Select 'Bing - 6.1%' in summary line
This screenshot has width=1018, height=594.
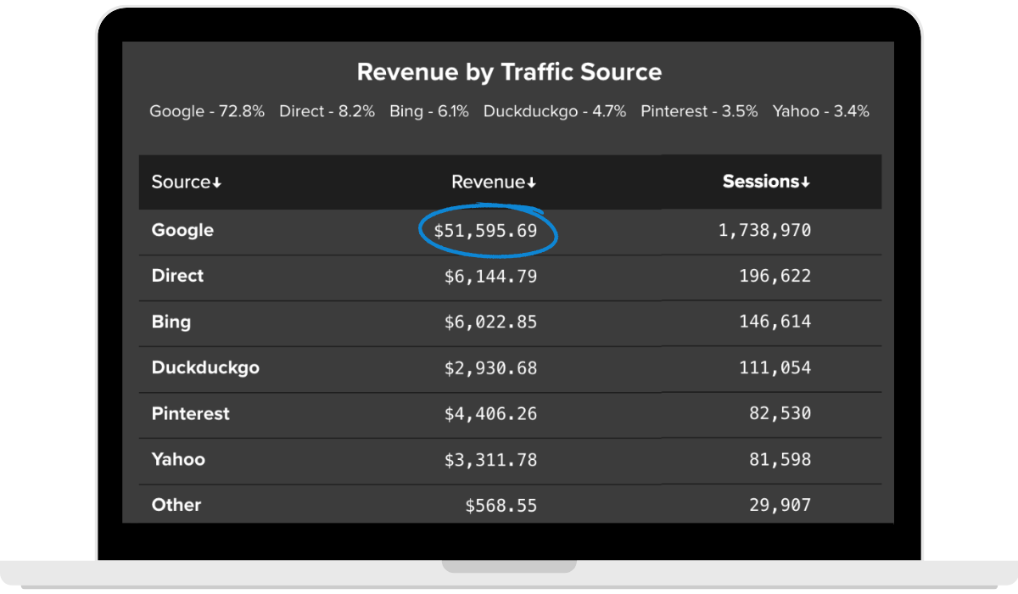(428, 111)
